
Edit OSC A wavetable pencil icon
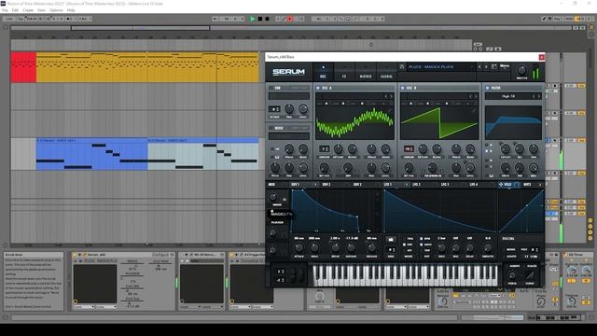pos(389,110)
